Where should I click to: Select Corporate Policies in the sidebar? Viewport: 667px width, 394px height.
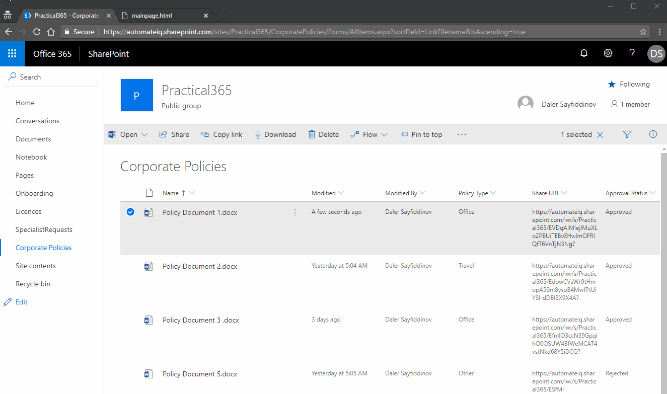[43, 247]
